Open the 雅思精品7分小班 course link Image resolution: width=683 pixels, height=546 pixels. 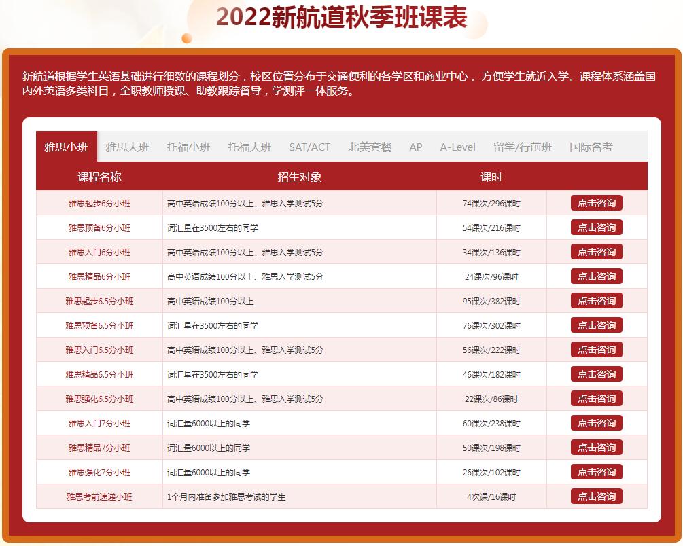99,448
